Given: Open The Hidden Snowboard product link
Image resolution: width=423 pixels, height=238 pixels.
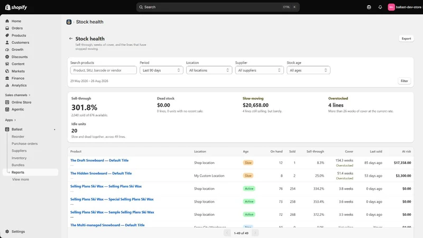Looking at the screenshot, I should click(x=101, y=173).
